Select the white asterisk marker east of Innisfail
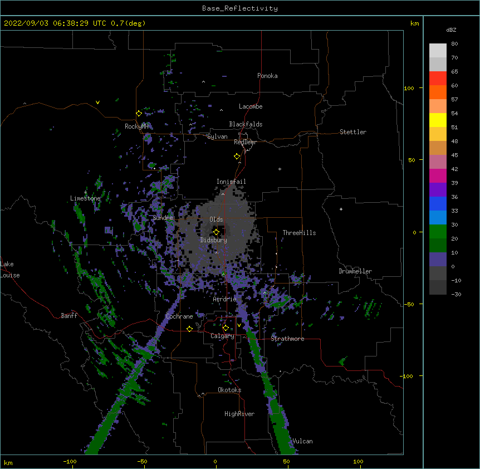 (280, 169)
